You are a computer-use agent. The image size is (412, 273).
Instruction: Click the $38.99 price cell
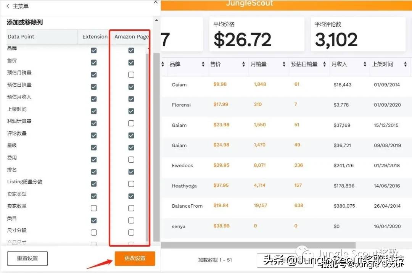[x=221, y=226]
